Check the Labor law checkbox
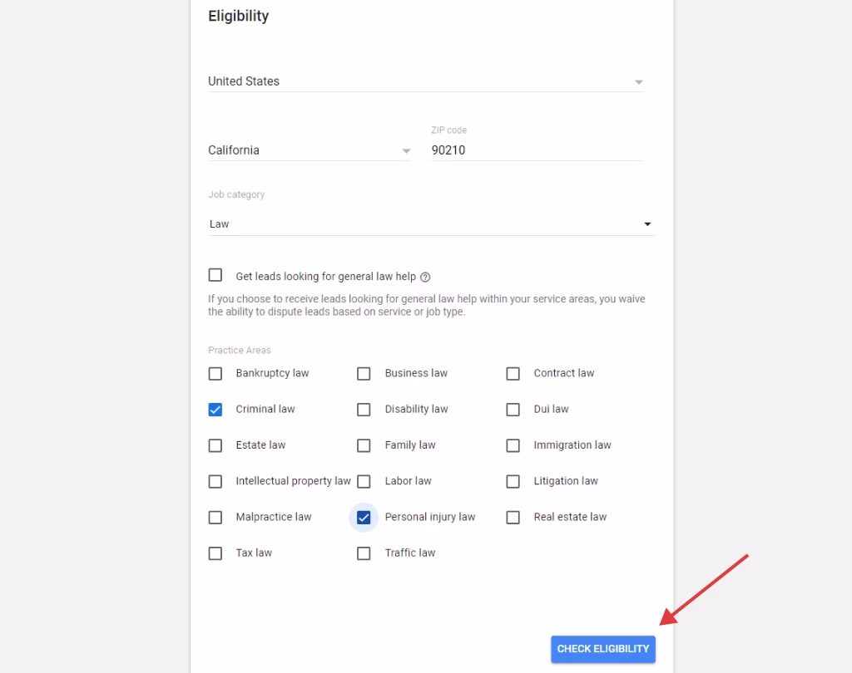 [364, 481]
